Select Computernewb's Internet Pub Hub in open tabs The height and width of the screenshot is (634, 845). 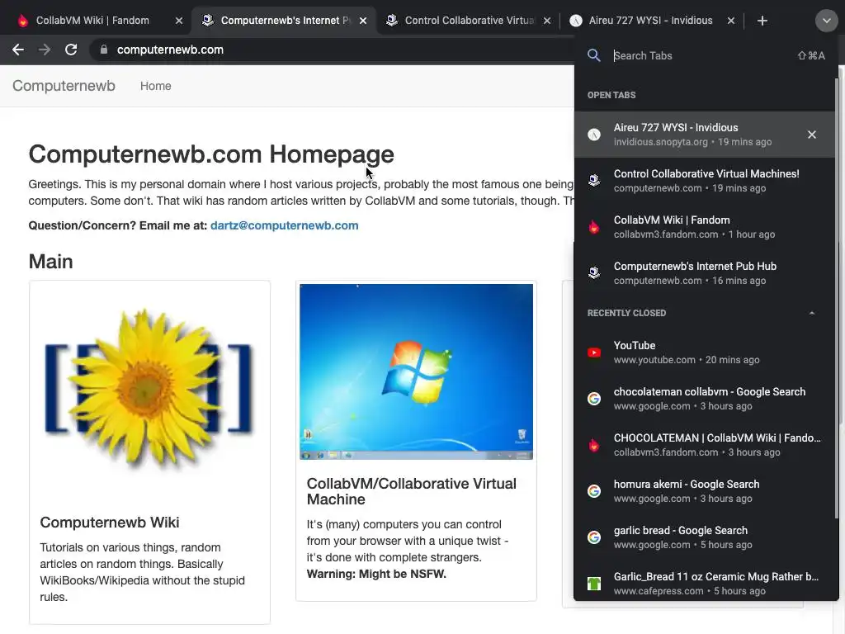[x=705, y=273]
